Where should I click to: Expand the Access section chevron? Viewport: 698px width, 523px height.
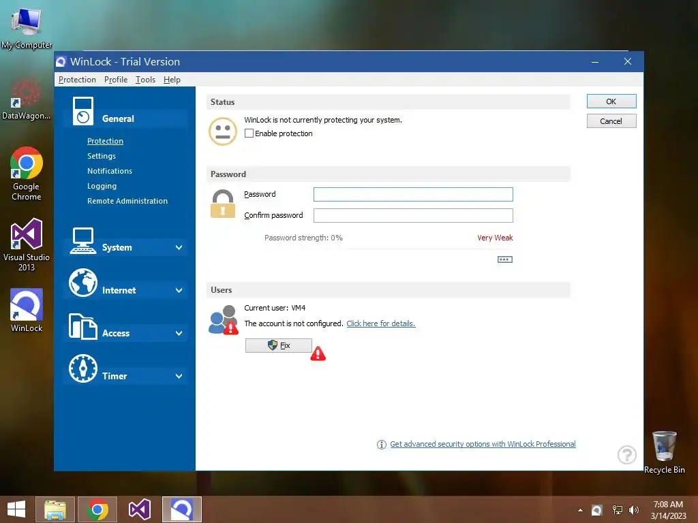[x=179, y=334]
